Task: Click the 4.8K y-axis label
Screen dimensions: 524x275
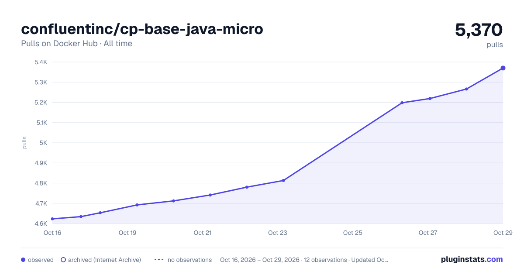Action: (41, 183)
